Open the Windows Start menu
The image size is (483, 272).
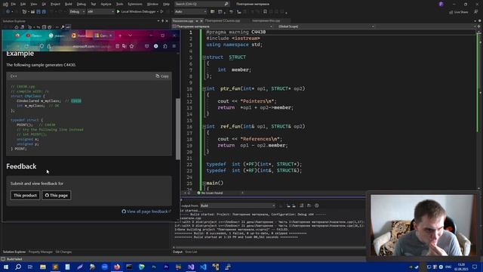pos(6,267)
